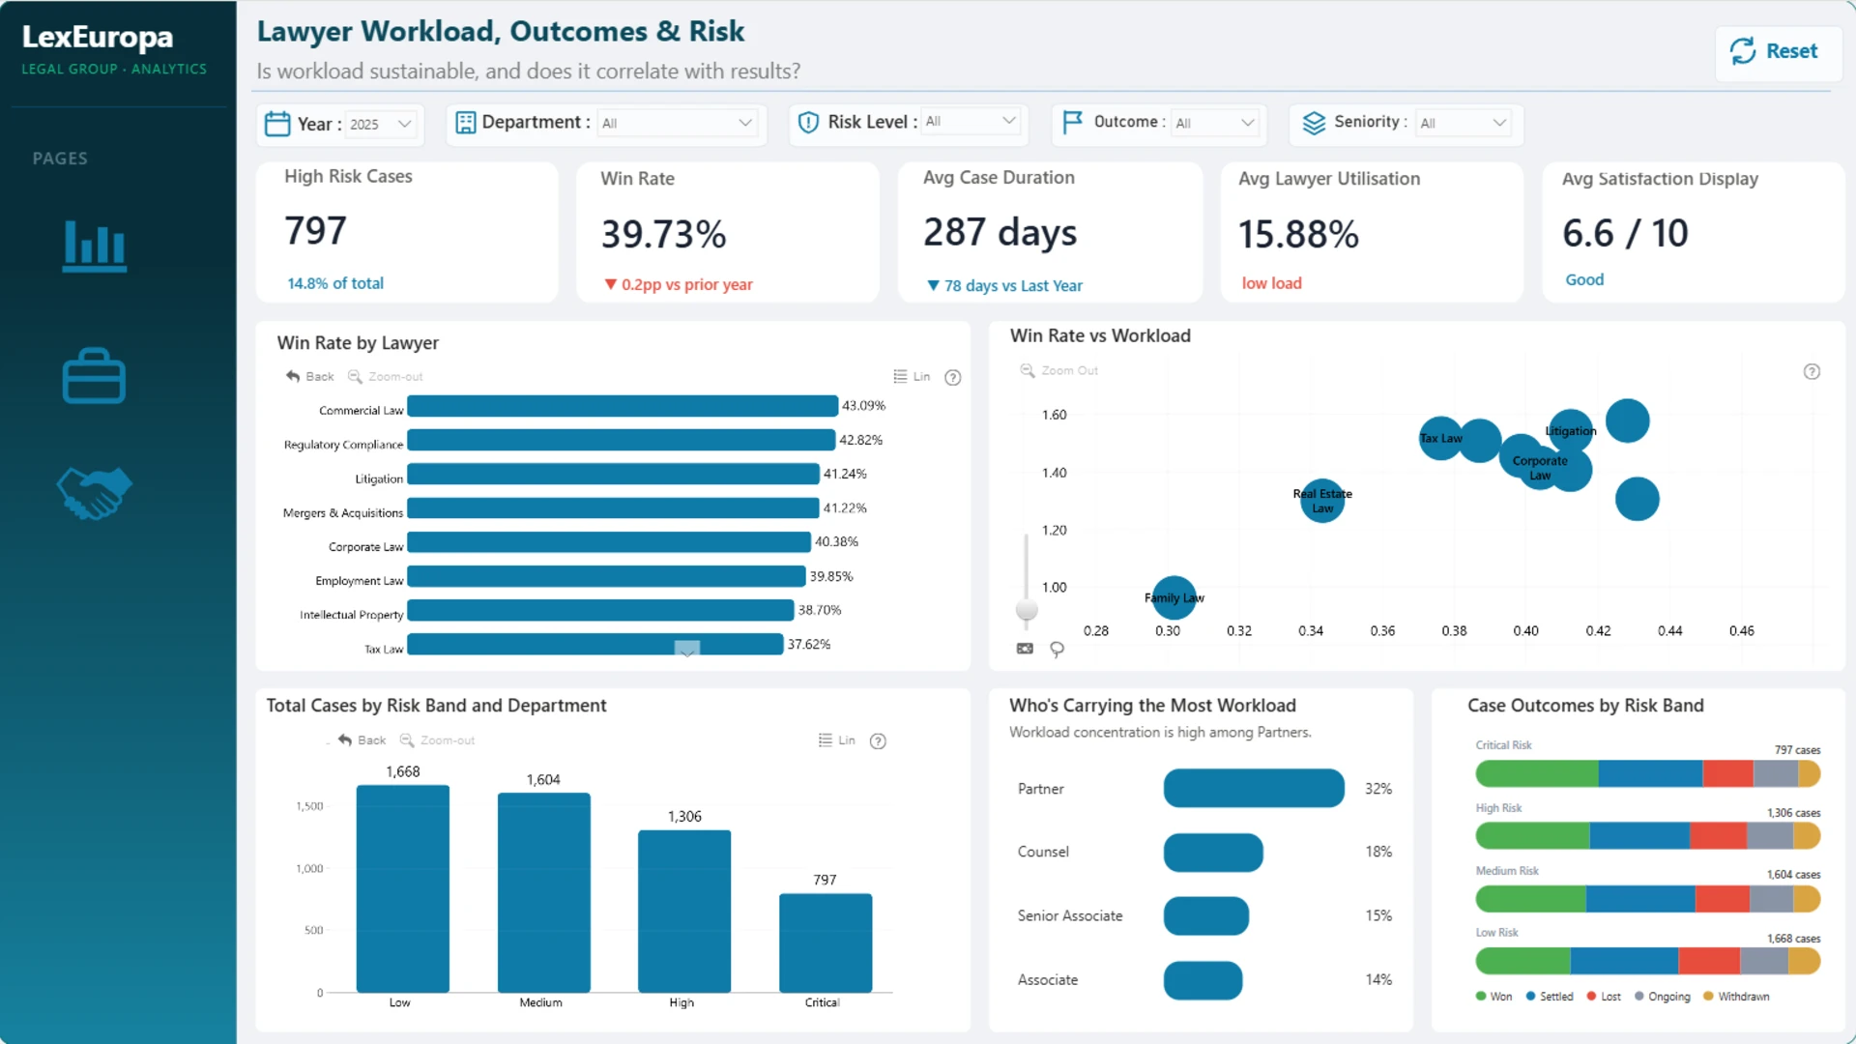Click Zoom-out in Total Cases by Risk Band chart
Image resolution: width=1856 pixels, height=1044 pixels.
[x=438, y=740]
